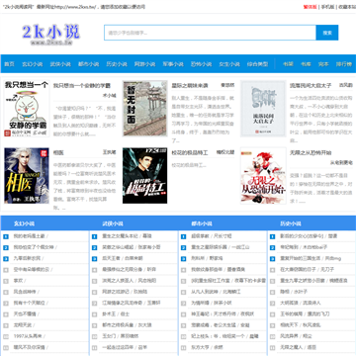Click 收藏本站 bookmark link at top
This screenshot has height=356, width=356.
click(x=347, y=7)
